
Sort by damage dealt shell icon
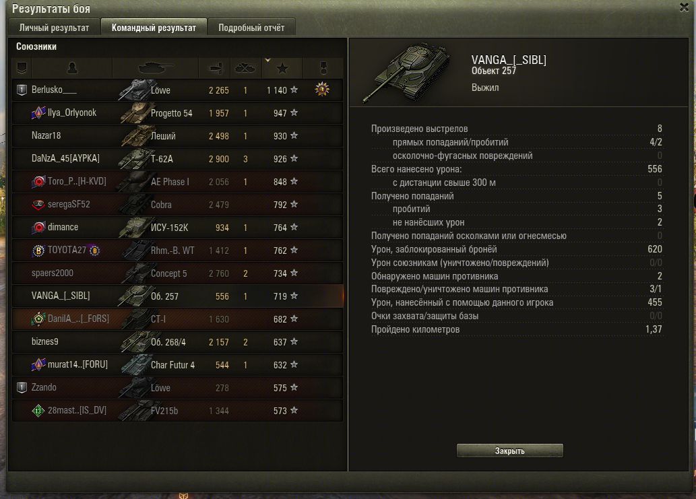click(x=215, y=68)
